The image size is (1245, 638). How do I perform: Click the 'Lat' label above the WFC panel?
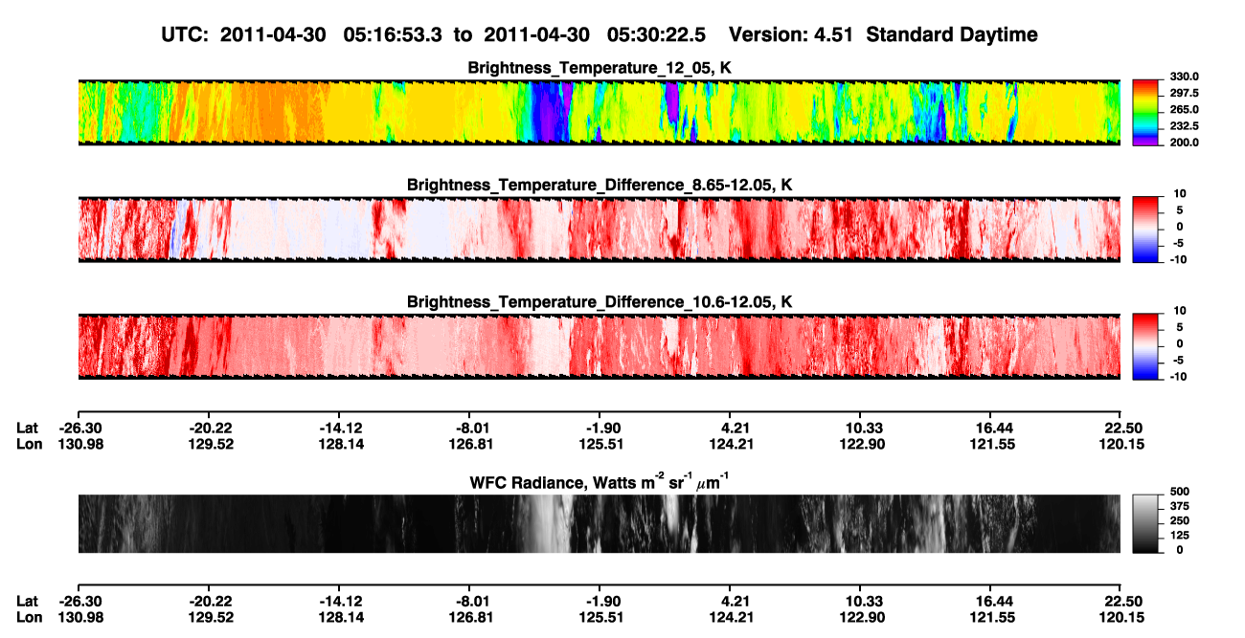pos(27,429)
